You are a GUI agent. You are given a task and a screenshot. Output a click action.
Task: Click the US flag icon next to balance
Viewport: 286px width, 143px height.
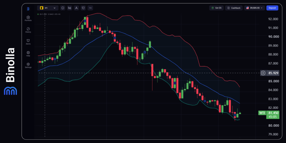tap(247, 8)
